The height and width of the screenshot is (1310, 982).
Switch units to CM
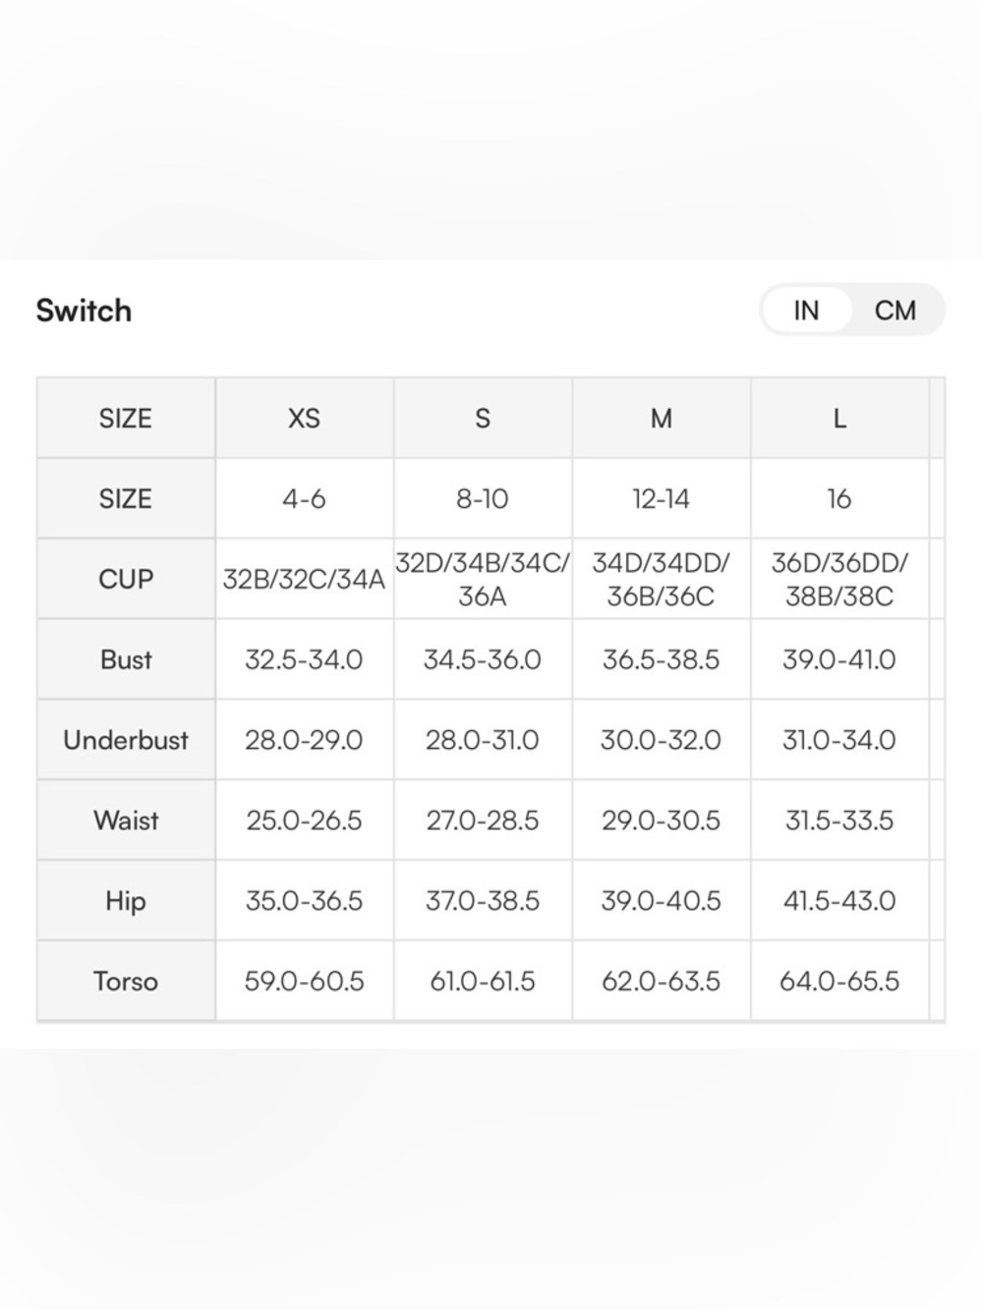[x=895, y=311]
